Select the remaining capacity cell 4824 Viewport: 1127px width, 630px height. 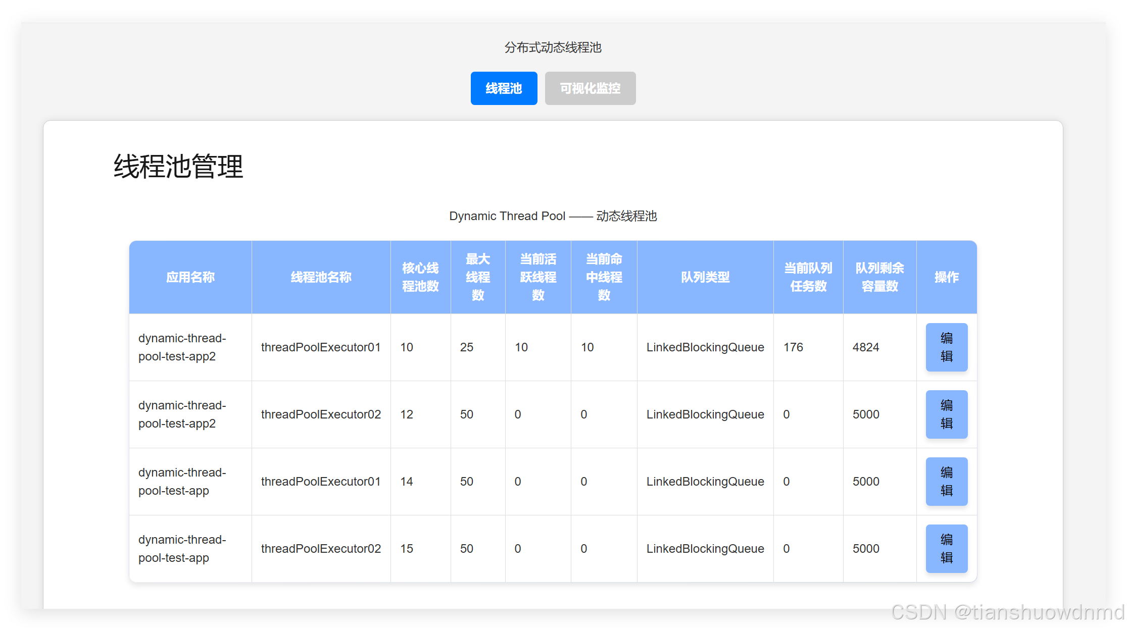coord(866,347)
